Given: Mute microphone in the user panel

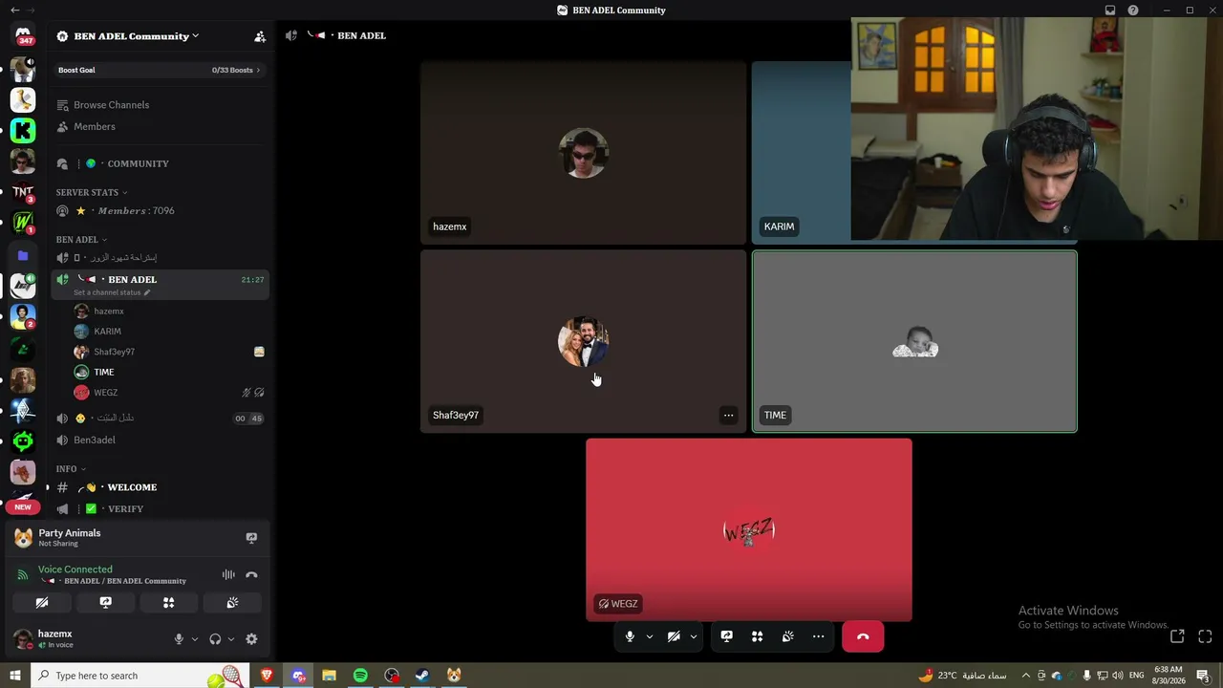Looking at the screenshot, I should (x=179, y=639).
